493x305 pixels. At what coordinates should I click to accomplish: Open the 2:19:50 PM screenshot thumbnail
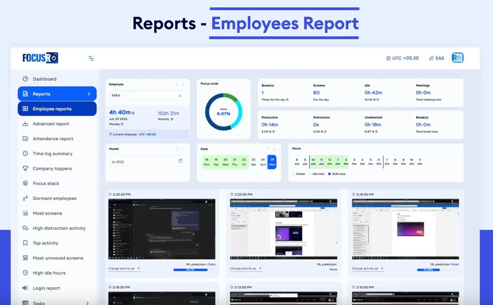(x=405, y=229)
